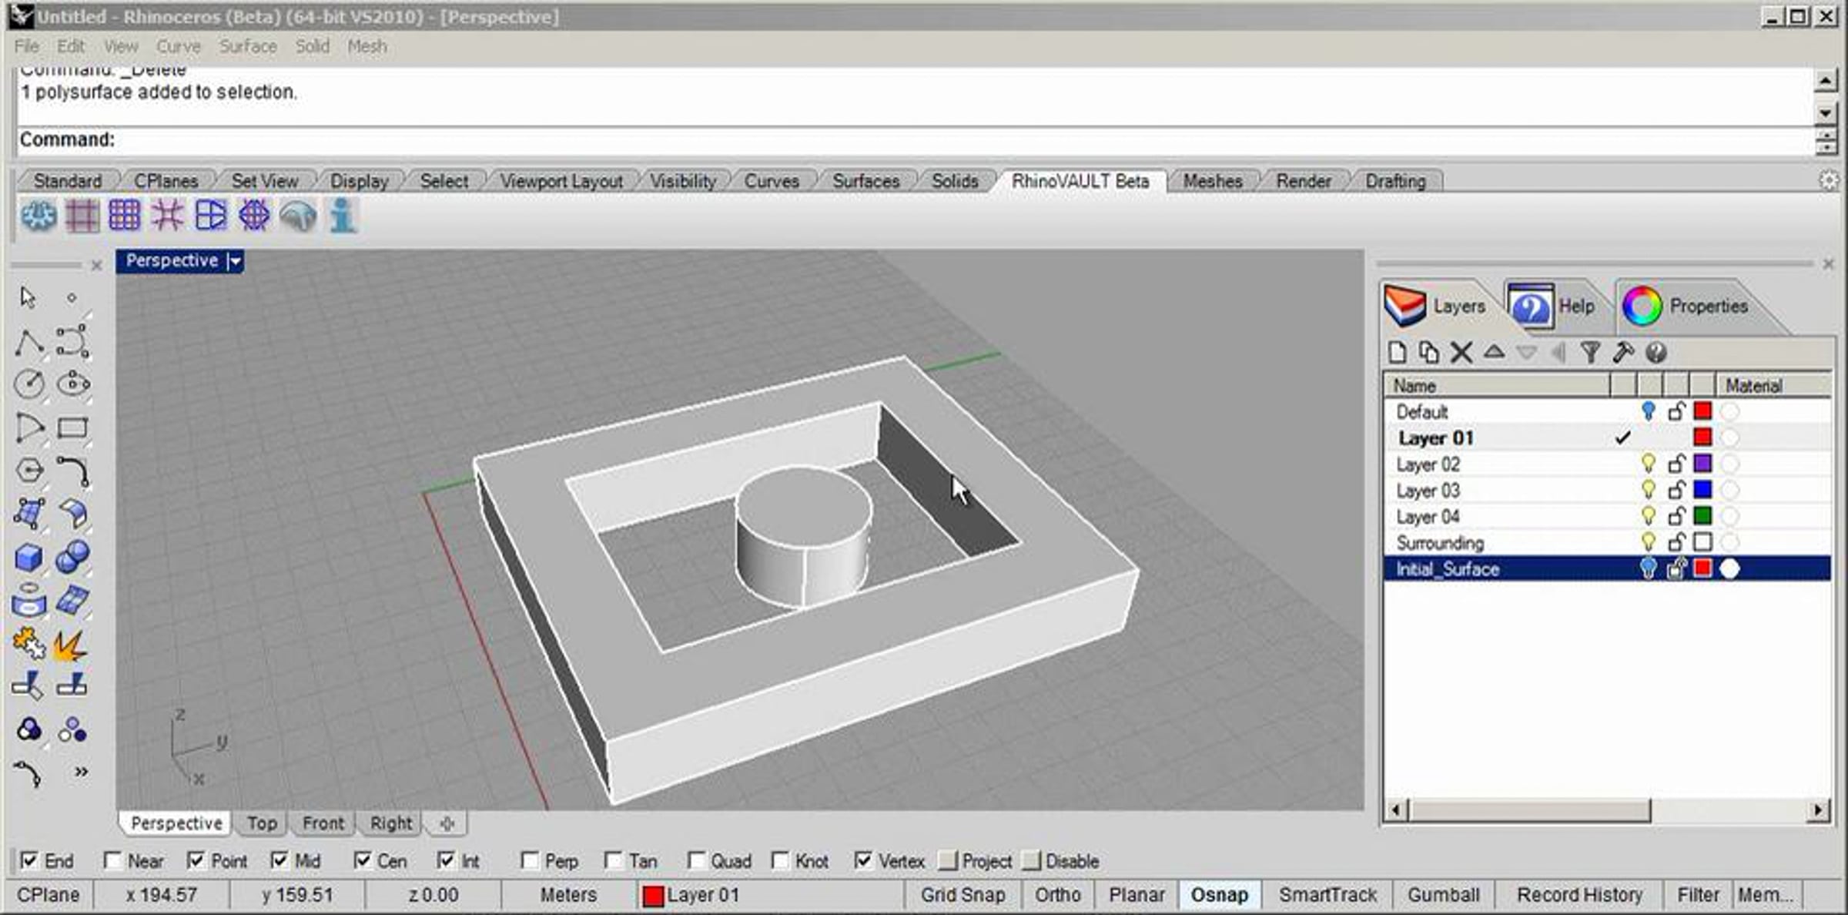Open the Perspective viewport dropdown arrow
The image size is (1848, 915).
click(235, 261)
